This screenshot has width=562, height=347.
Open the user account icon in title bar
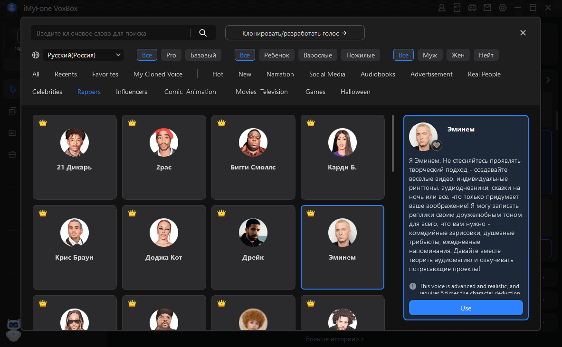coord(442,8)
